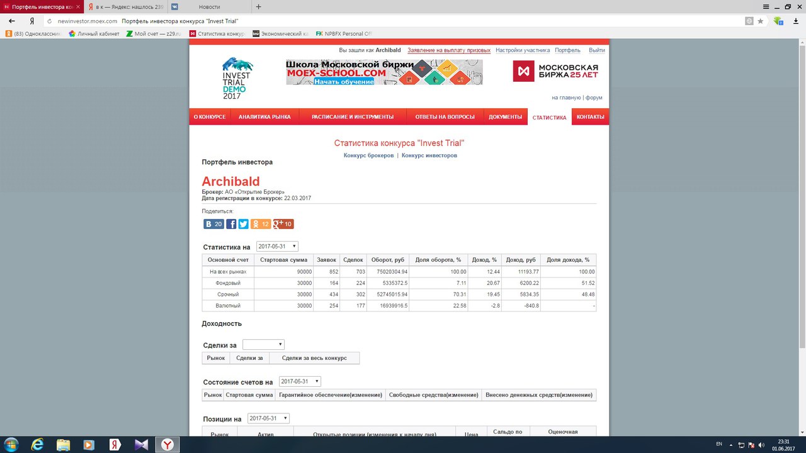Open the О конкурсе menu item
The height and width of the screenshot is (453, 806).
[x=210, y=117]
